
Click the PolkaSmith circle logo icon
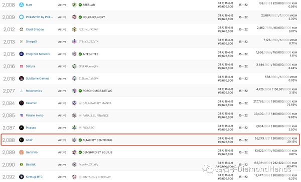21,17
